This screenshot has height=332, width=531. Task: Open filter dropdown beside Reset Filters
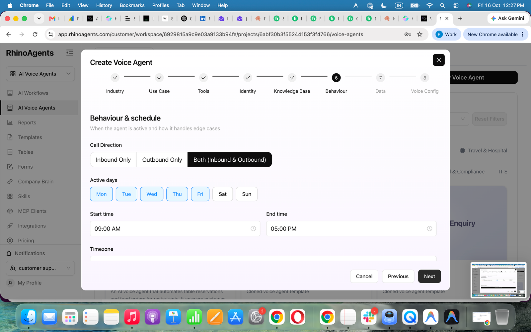coord(463,119)
